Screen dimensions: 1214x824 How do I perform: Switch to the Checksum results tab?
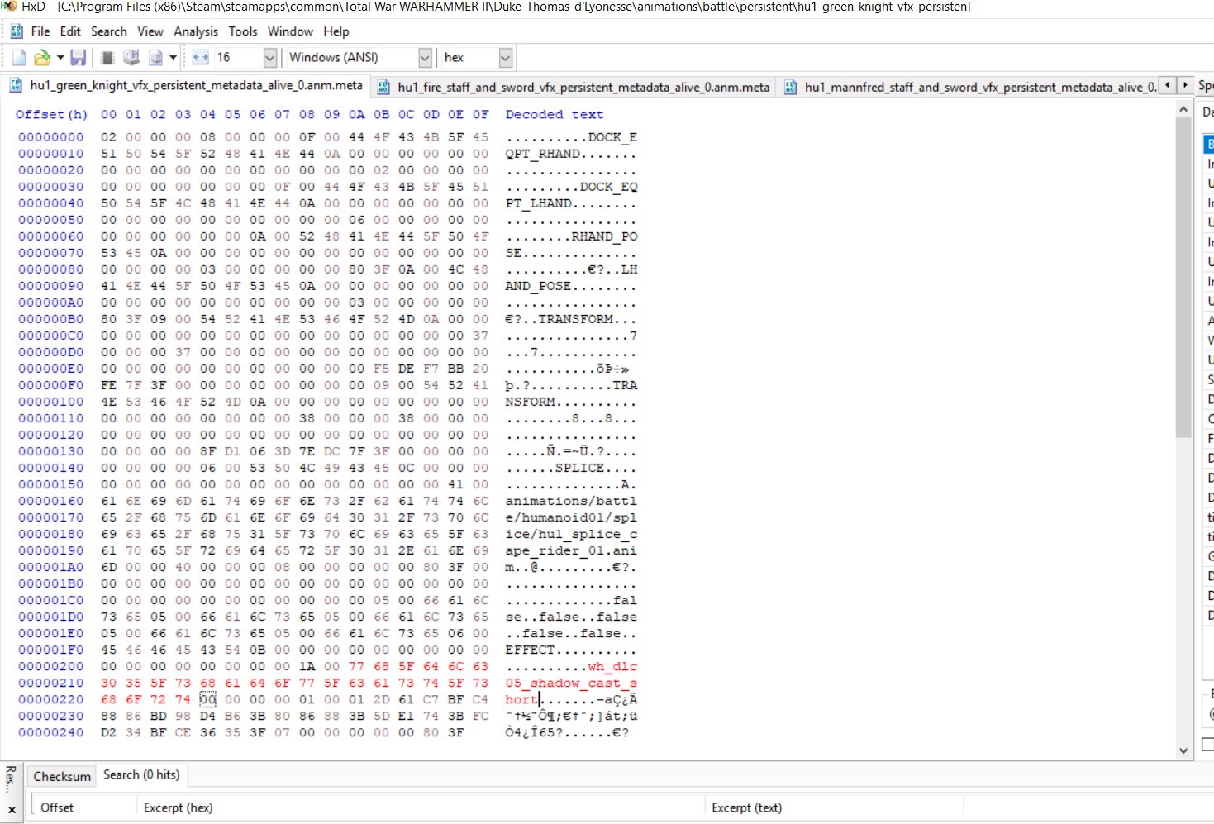62,776
